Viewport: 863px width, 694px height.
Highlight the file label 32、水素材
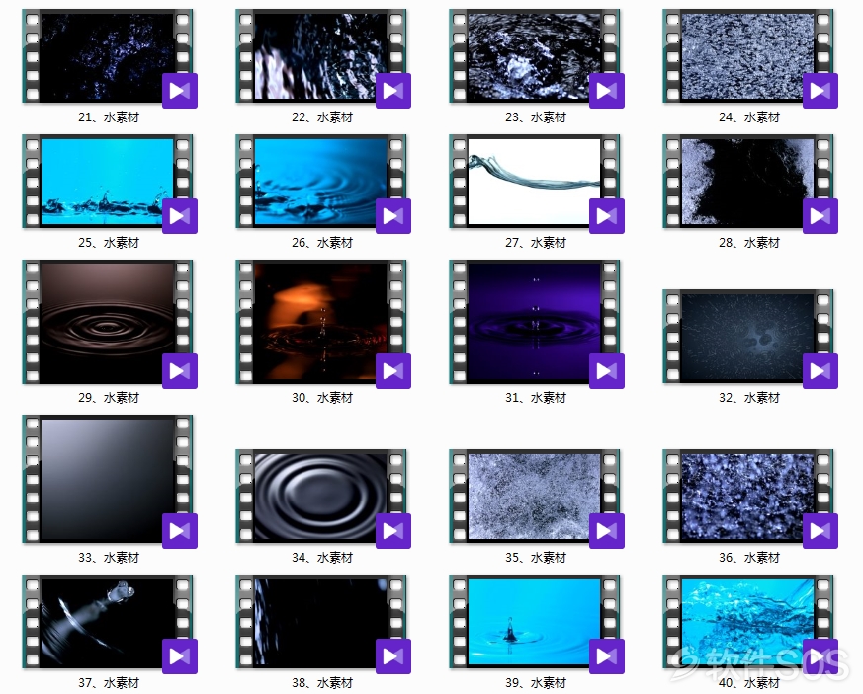tap(749, 397)
